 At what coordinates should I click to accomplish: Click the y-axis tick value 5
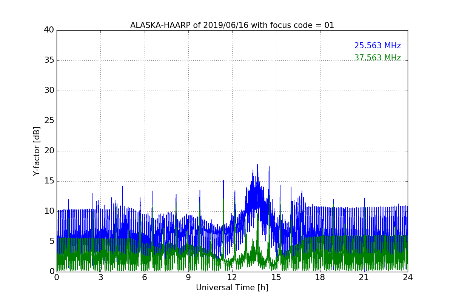tap(52, 241)
